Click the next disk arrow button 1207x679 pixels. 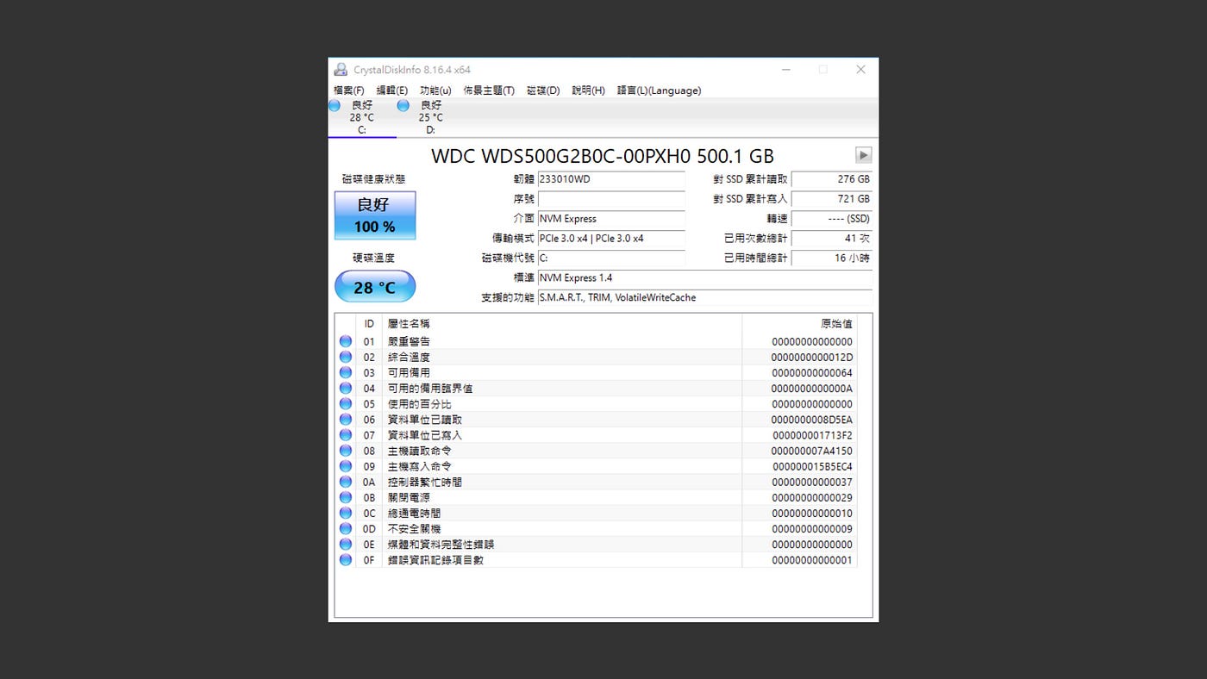[x=863, y=155]
